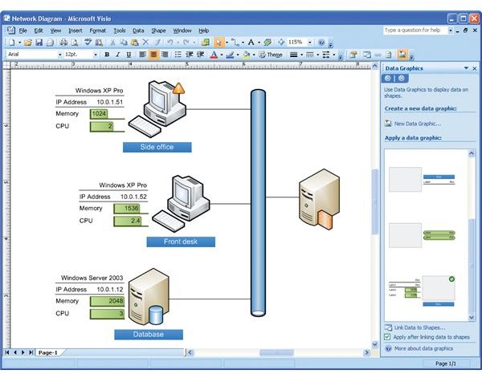Image resolution: width=482 pixels, height=374 pixels.
Task: Click the Delete X icon
Action: tap(145, 43)
